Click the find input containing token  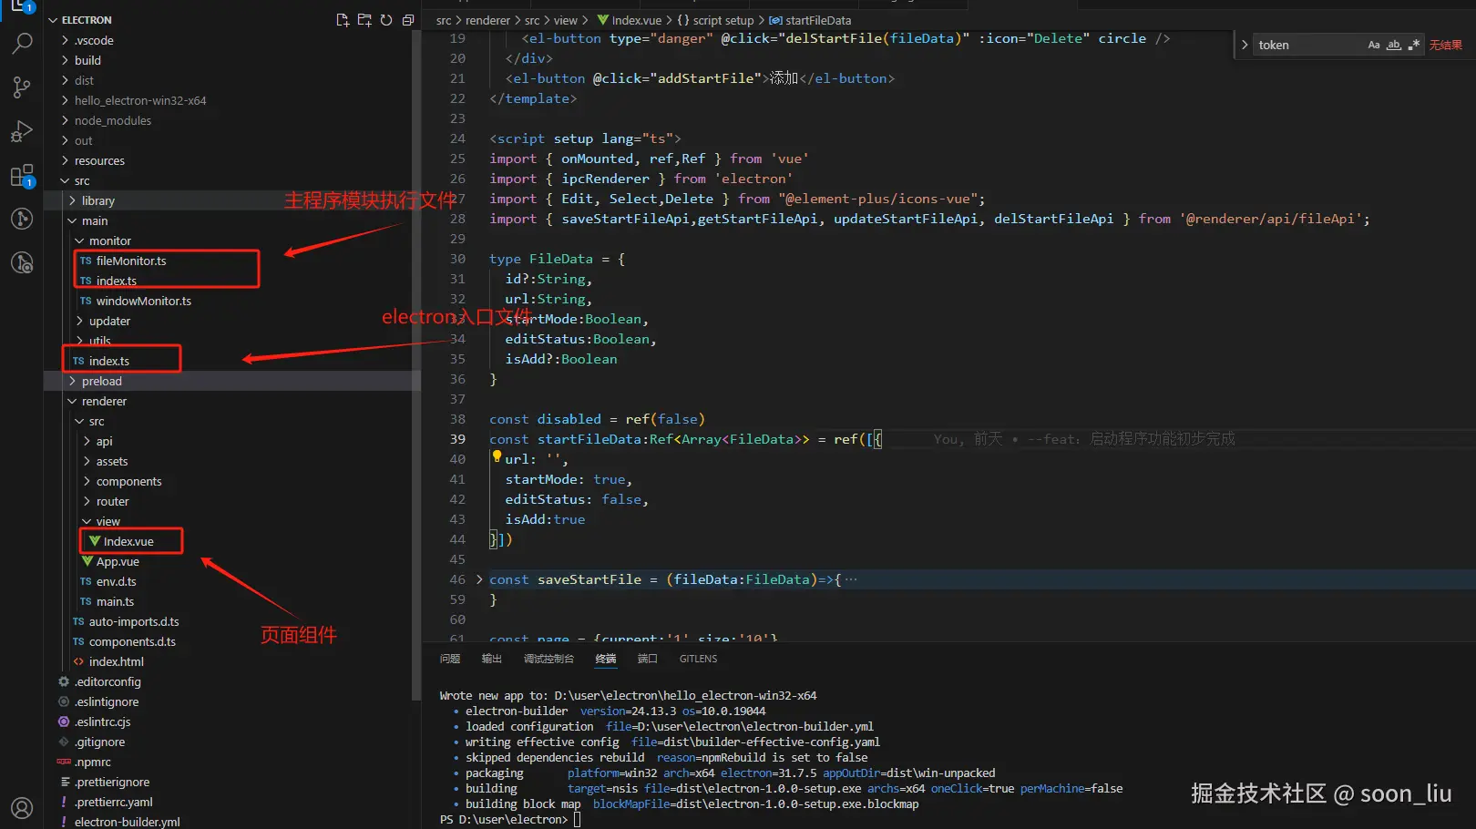(x=1309, y=45)
